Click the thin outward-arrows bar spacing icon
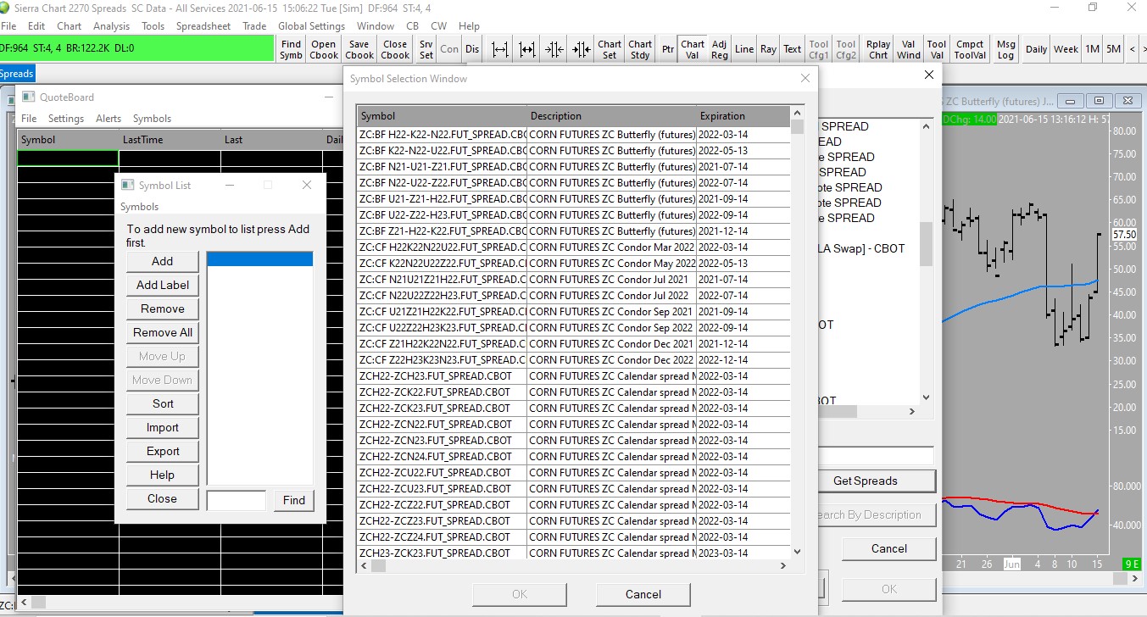Viewport: 1147px width, 617px height. coord(500,49)
